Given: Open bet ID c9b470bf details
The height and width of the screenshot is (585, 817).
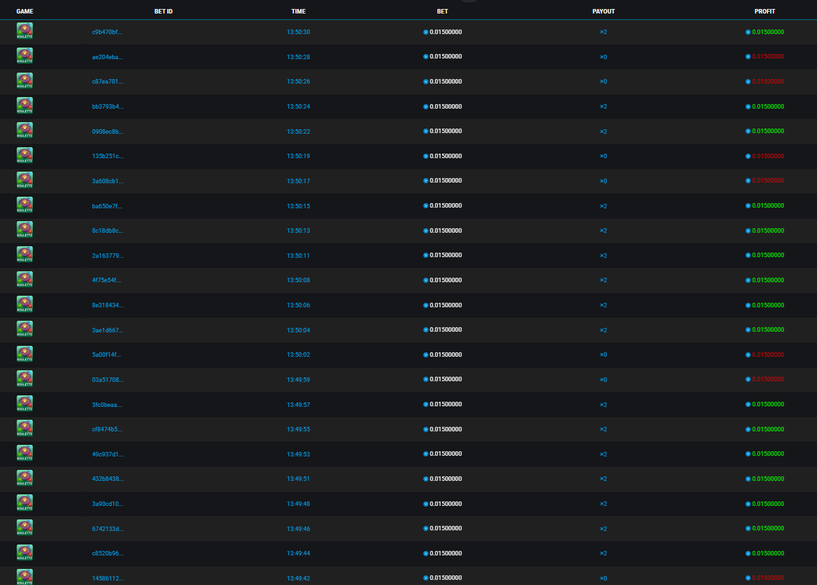Looking at the screenshot, I should 107,32.
